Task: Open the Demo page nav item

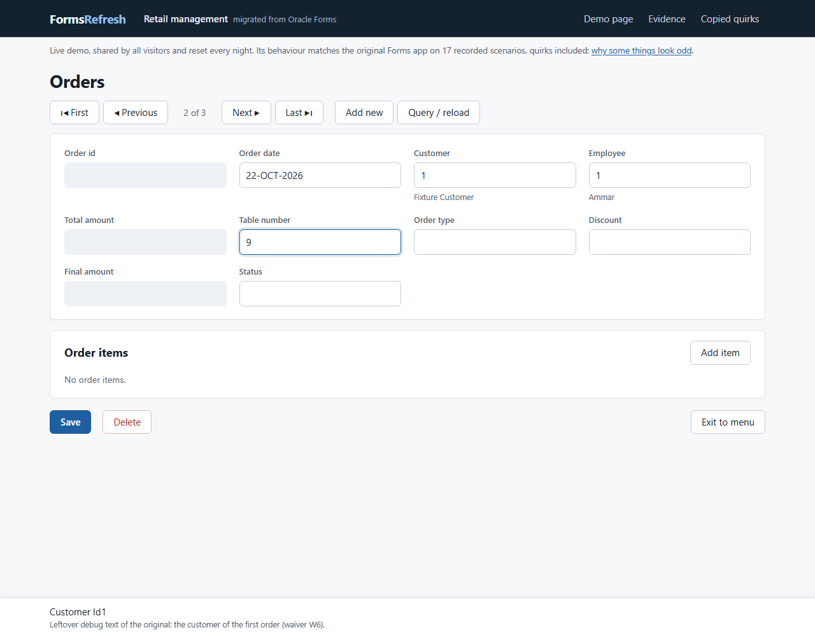Action: [x=609, y=19]
